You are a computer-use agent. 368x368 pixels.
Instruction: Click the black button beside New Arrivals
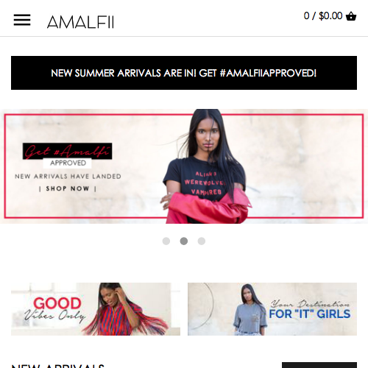(x=319, y=365)
